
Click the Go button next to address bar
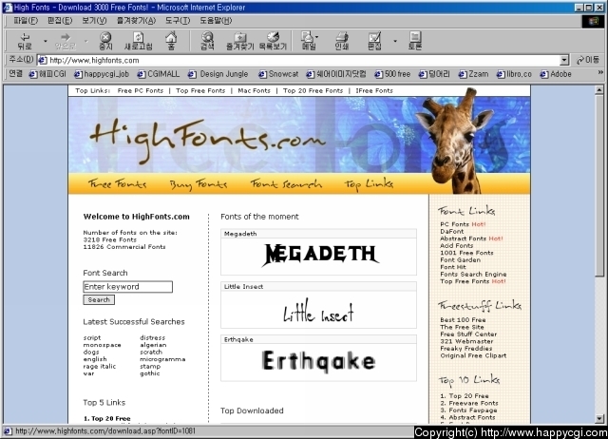(588, 60)
